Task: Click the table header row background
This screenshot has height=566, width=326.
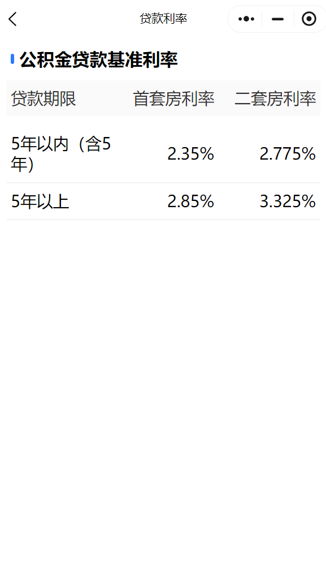Action: [163, 98]
